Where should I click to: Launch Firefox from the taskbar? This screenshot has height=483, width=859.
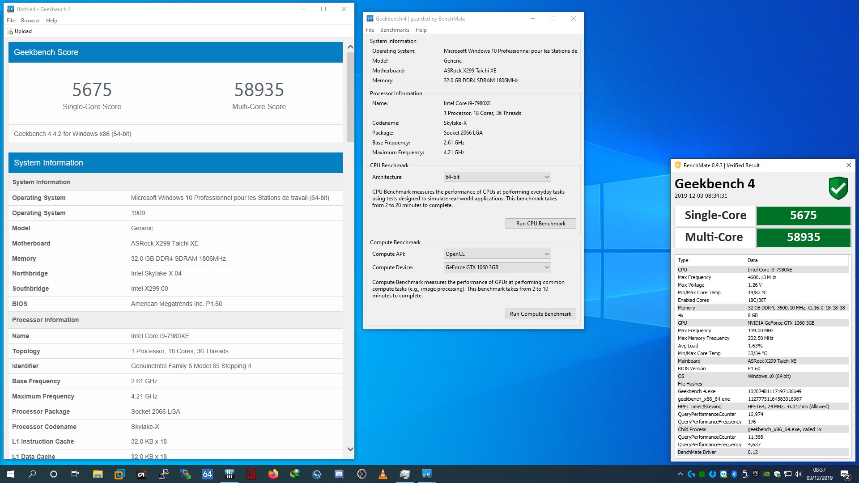point(273,474)
